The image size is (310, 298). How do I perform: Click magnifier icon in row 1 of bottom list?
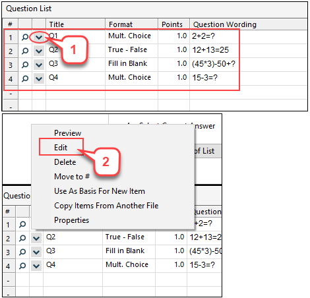pos(22,224)
